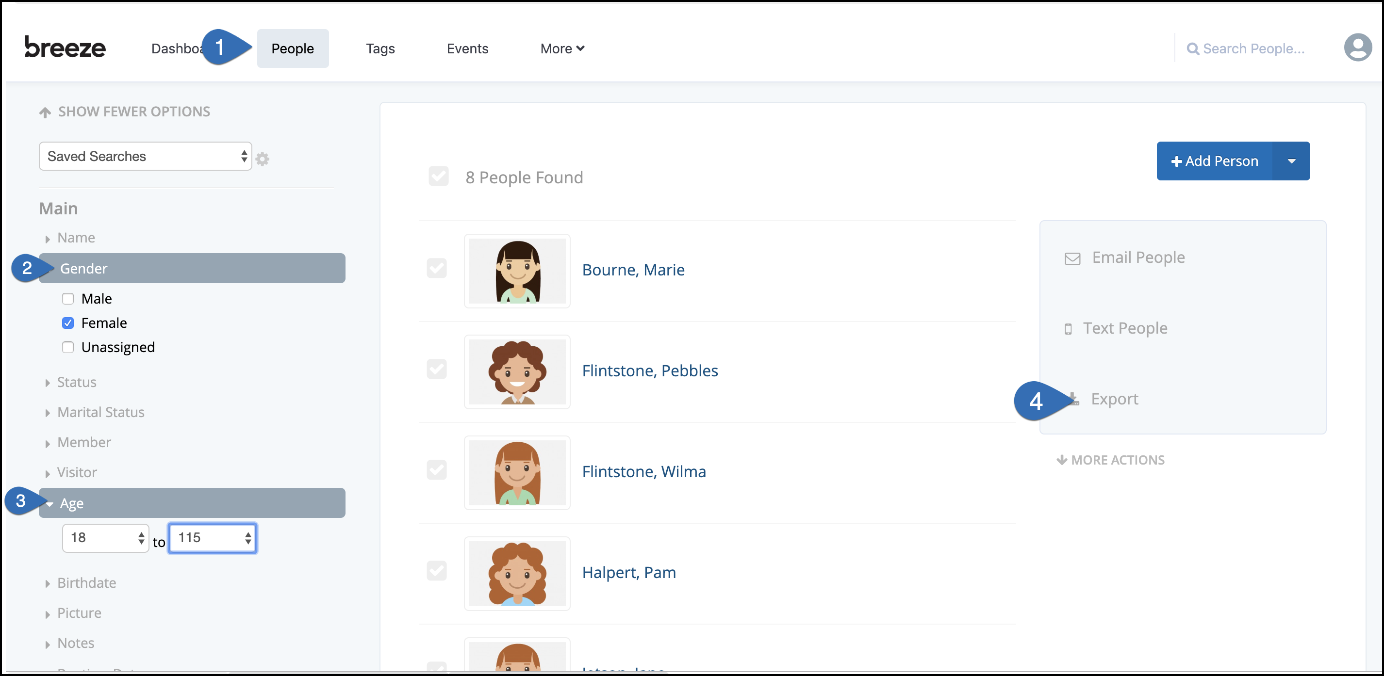
Task: Open settings gear next to Saved Searches
Action: click(x=263, y=158)
